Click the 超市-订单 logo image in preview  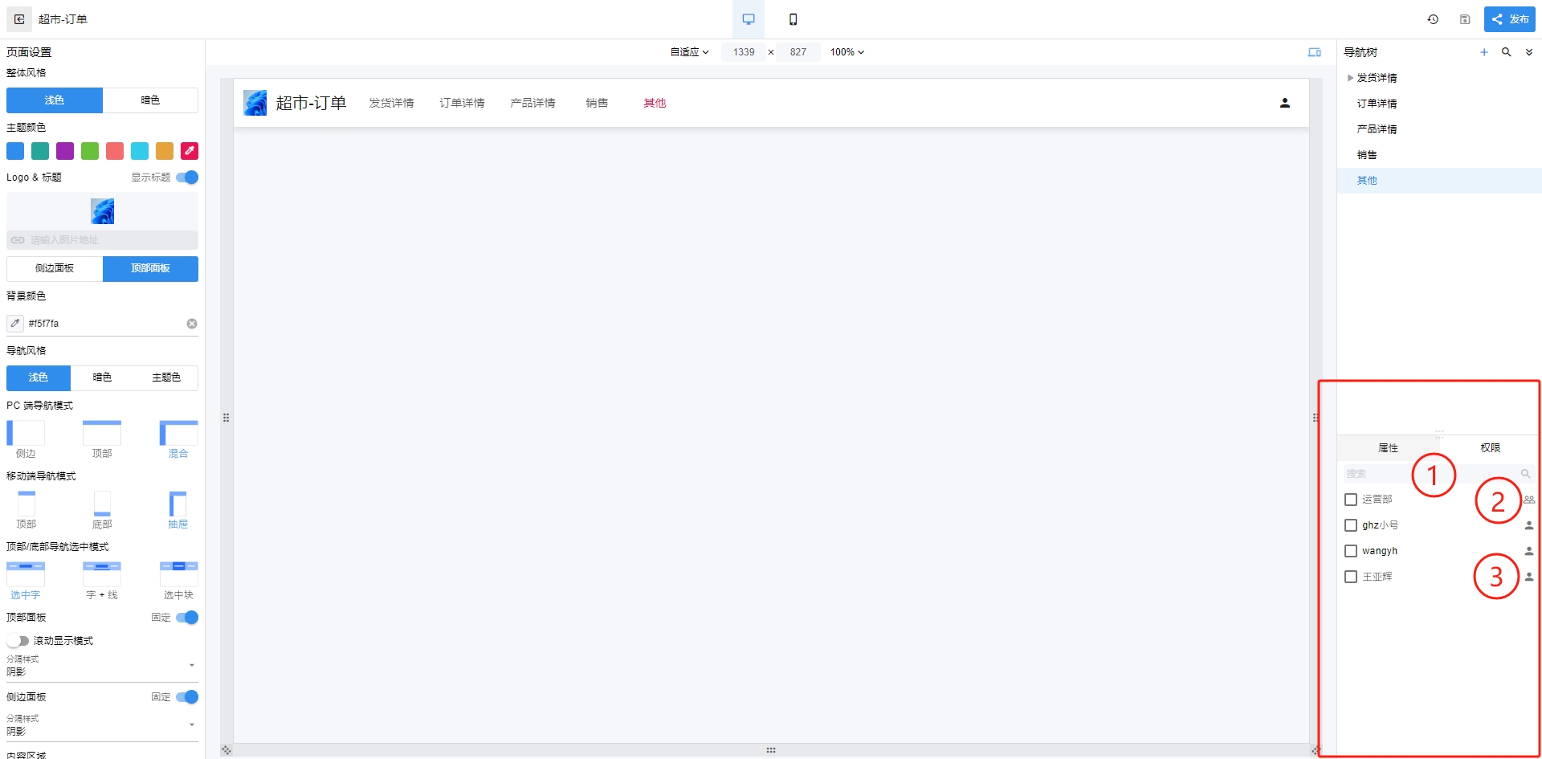[255, 103]
